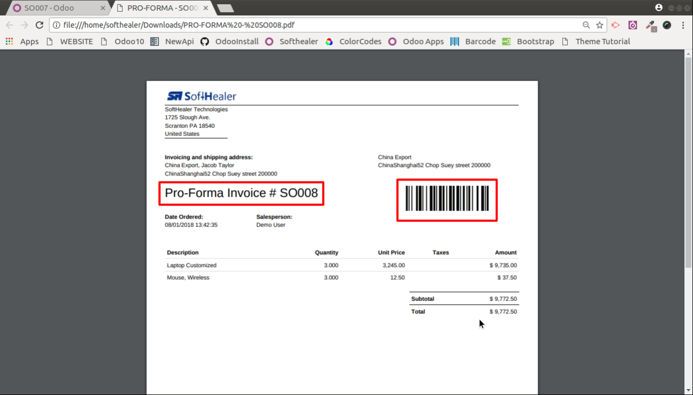Open the Softhealer bookmark
This screenshot has width=693, height=395.
(x=292, y=42)
